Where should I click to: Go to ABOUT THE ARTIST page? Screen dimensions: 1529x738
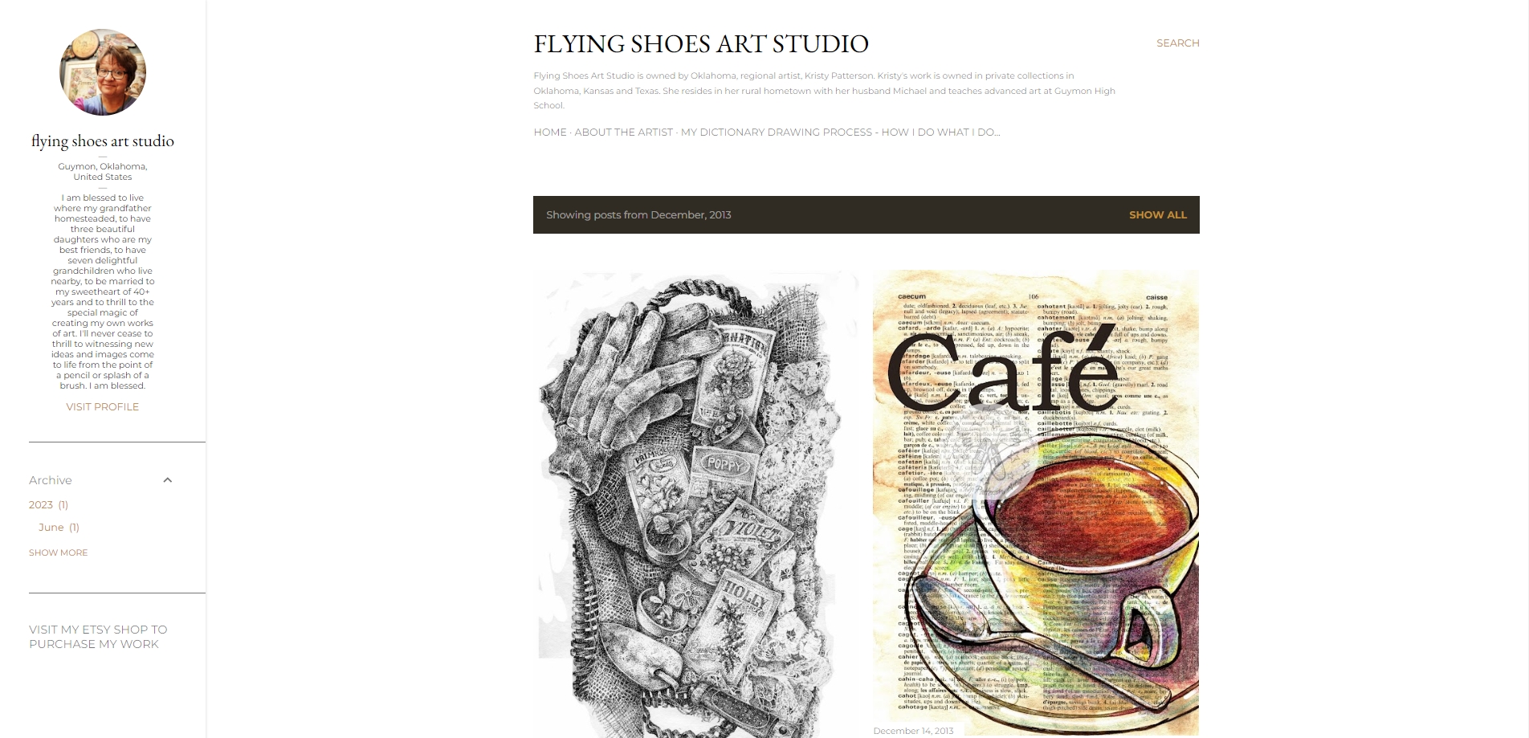624,133
